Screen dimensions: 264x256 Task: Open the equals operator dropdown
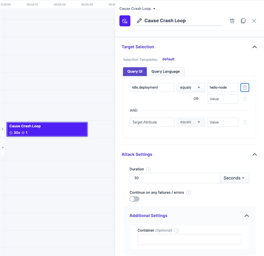(x=191, y=87)
